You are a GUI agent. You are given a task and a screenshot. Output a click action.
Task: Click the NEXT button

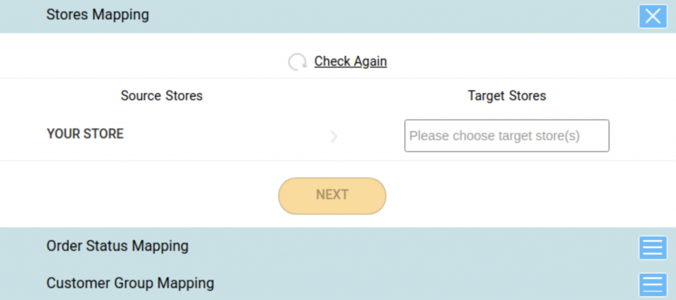[x=332, y=196]
